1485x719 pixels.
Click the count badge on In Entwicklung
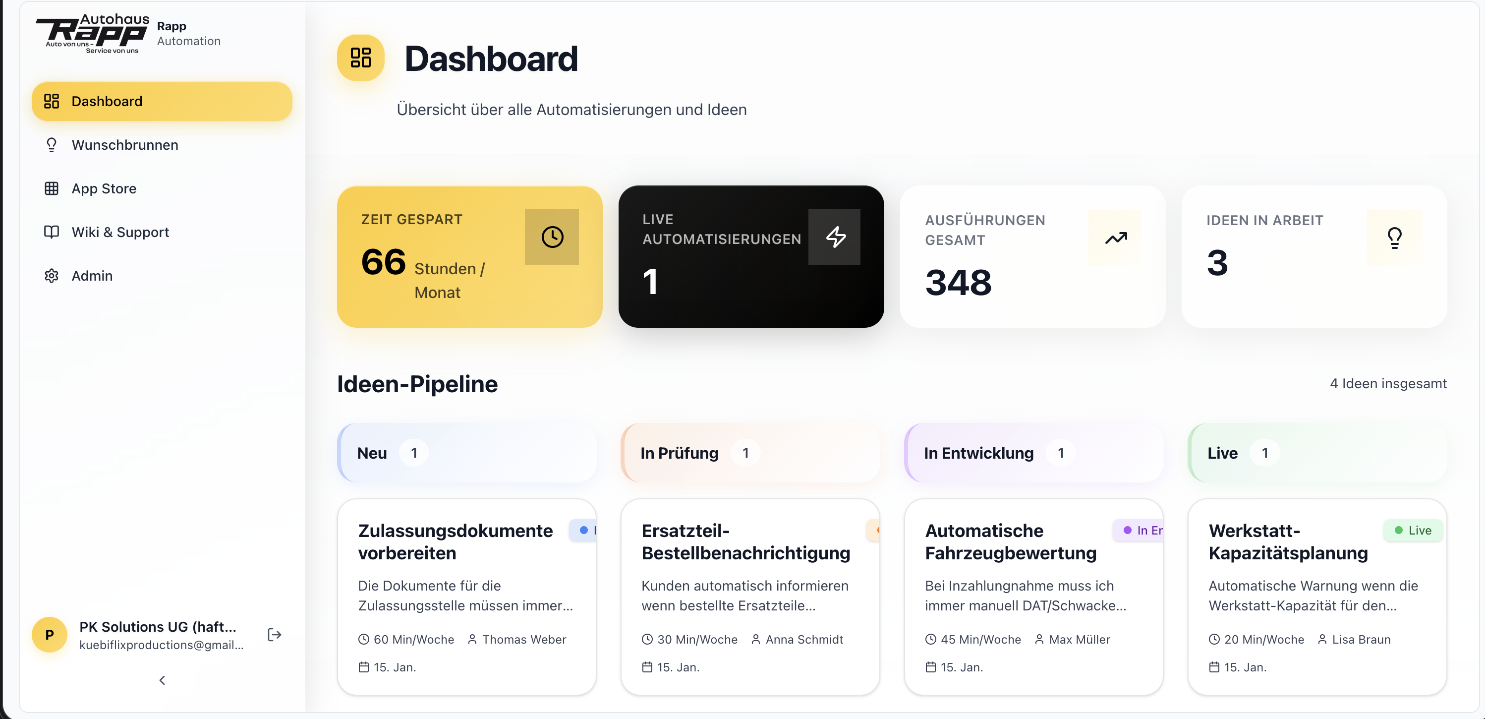pyautogui.click(x=1062, y=453)
